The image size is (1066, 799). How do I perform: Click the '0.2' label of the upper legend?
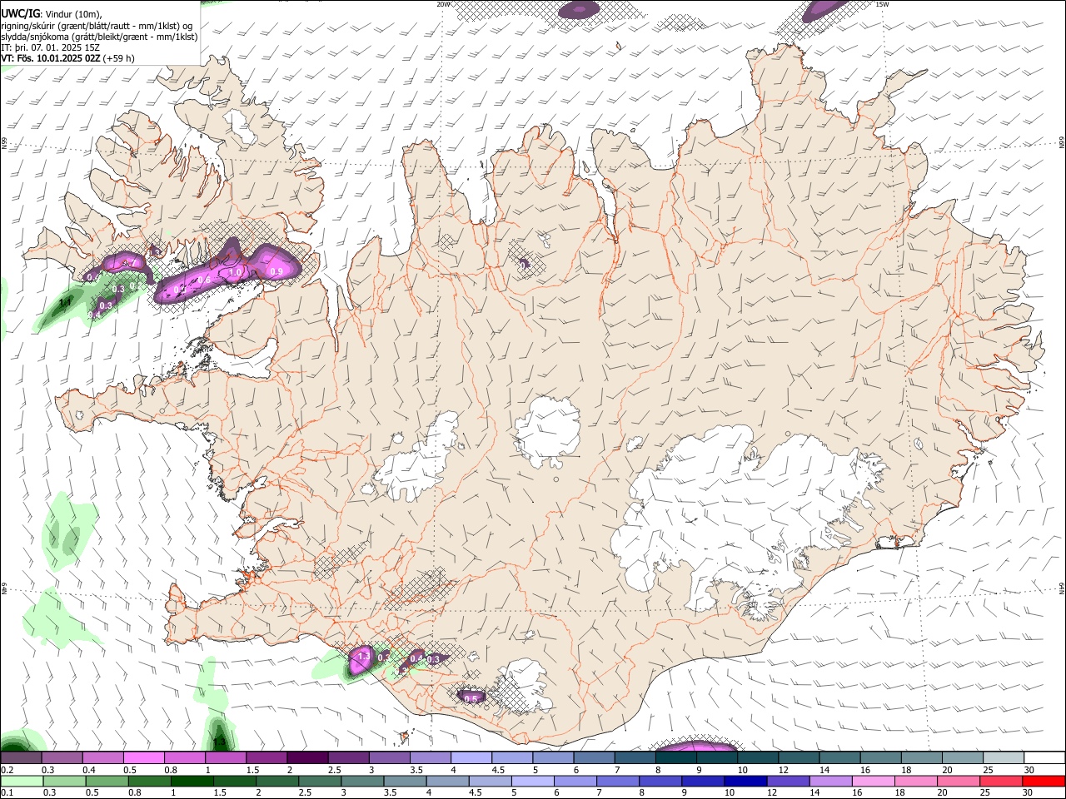click(6, 770)
